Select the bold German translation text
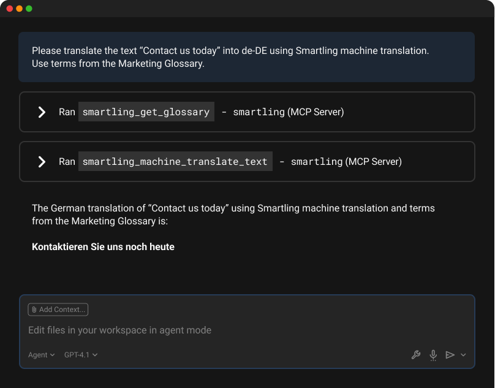The width and height of the screenshot is (495, 388). click(x=103, y=246)
